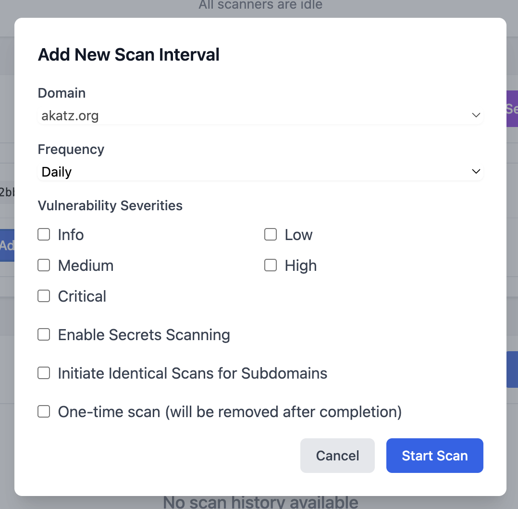Click the chevron arrow in the Domain field

point(476,115)
